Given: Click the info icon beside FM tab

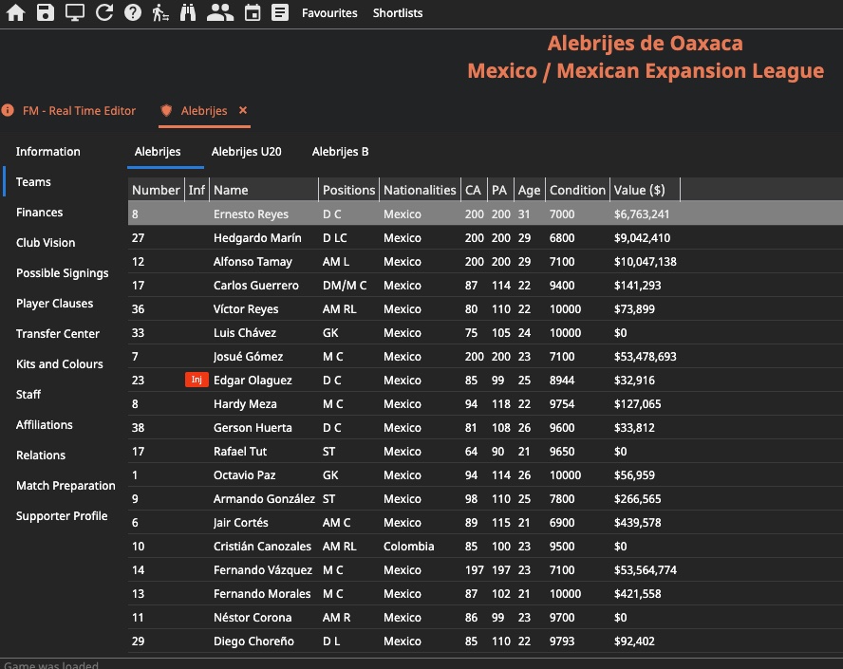Looking at the screenshot, I should (x=8, y=110).
